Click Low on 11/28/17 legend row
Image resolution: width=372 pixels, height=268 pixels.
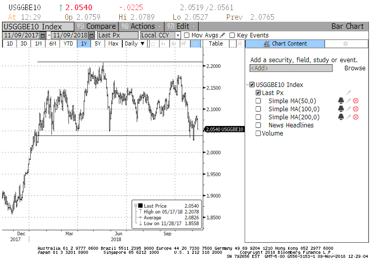tap(169, 224)
